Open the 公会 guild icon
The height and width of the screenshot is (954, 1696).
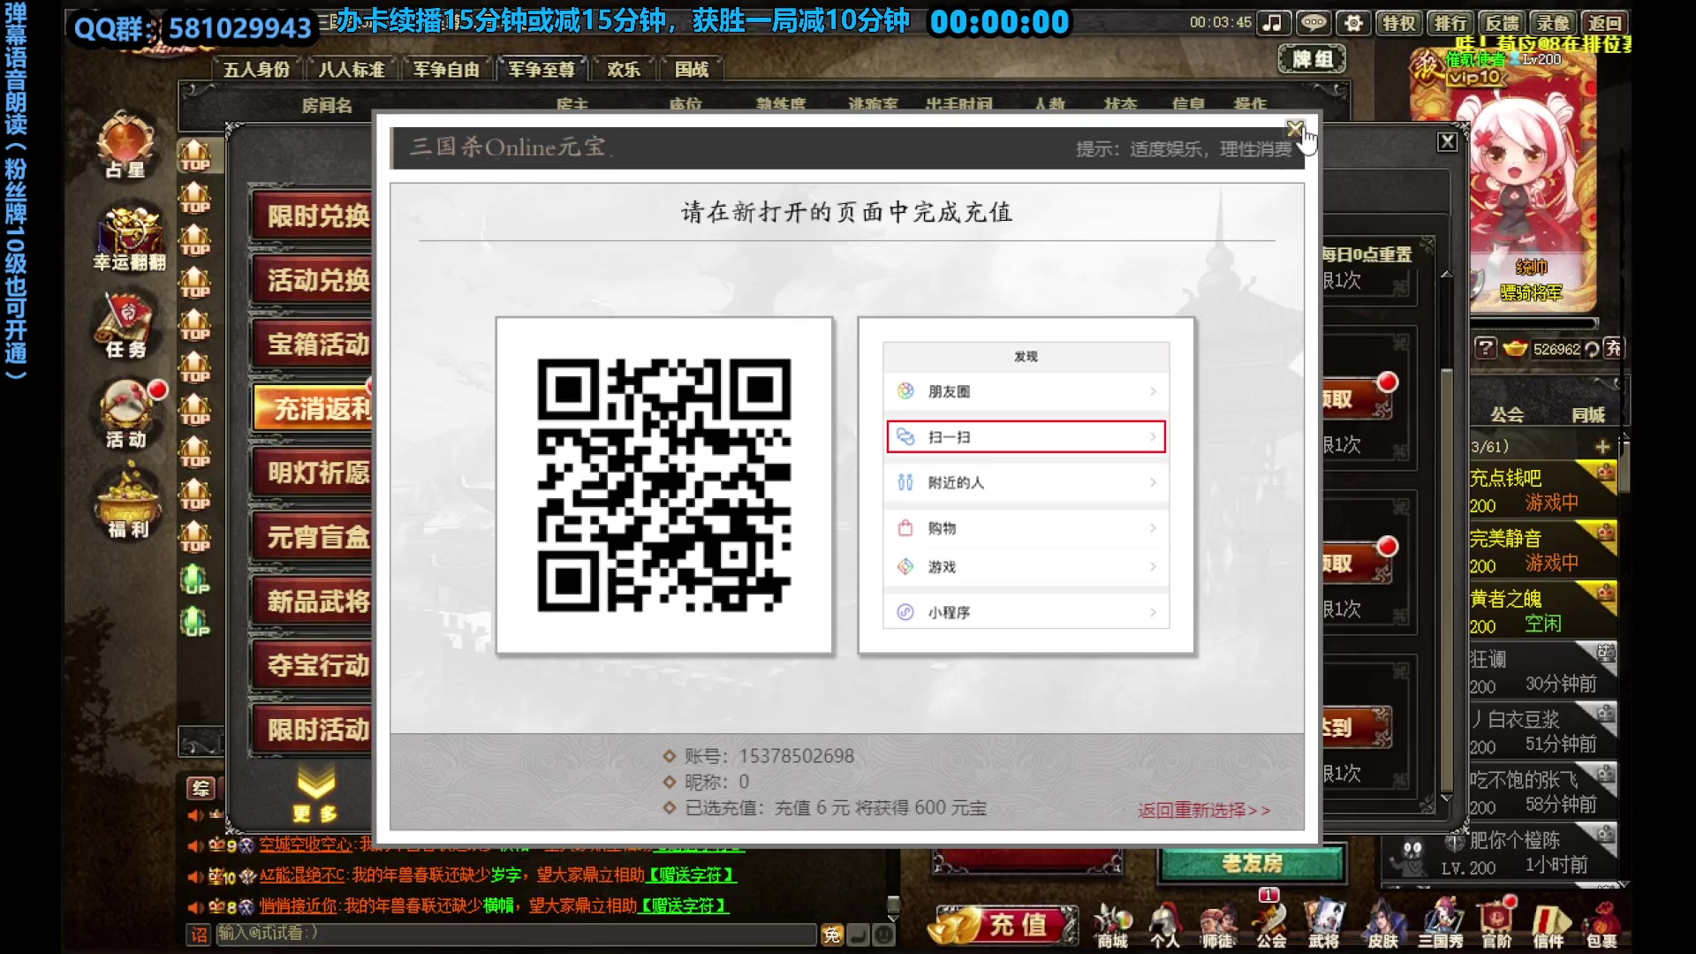(x=1271, y=926)
